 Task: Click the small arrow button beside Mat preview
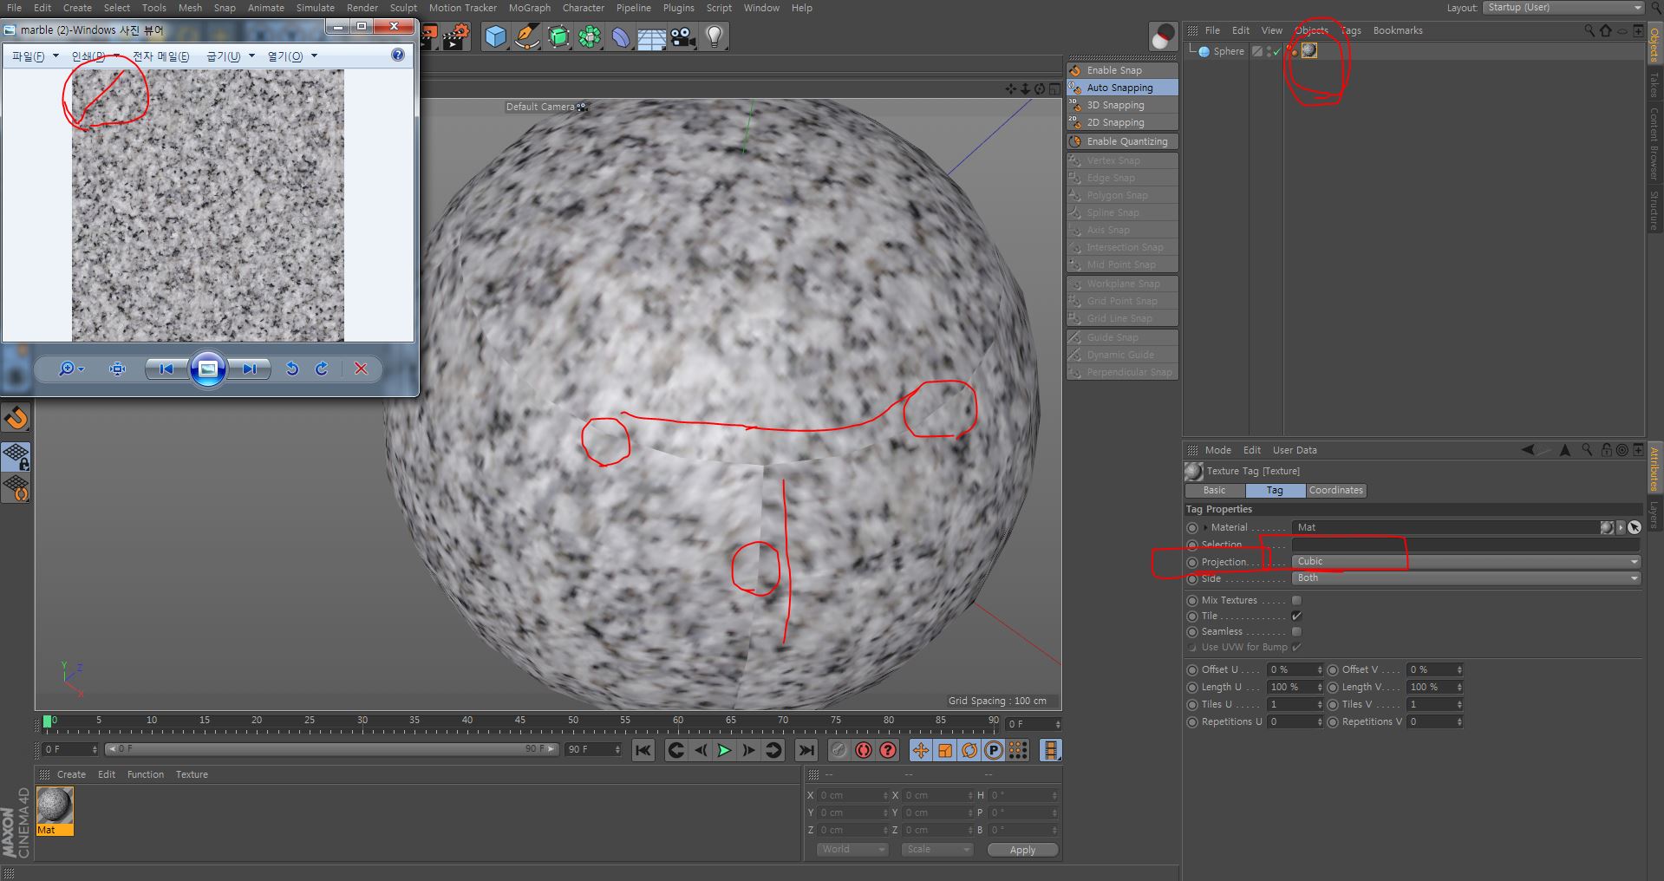click(1620, 527)
